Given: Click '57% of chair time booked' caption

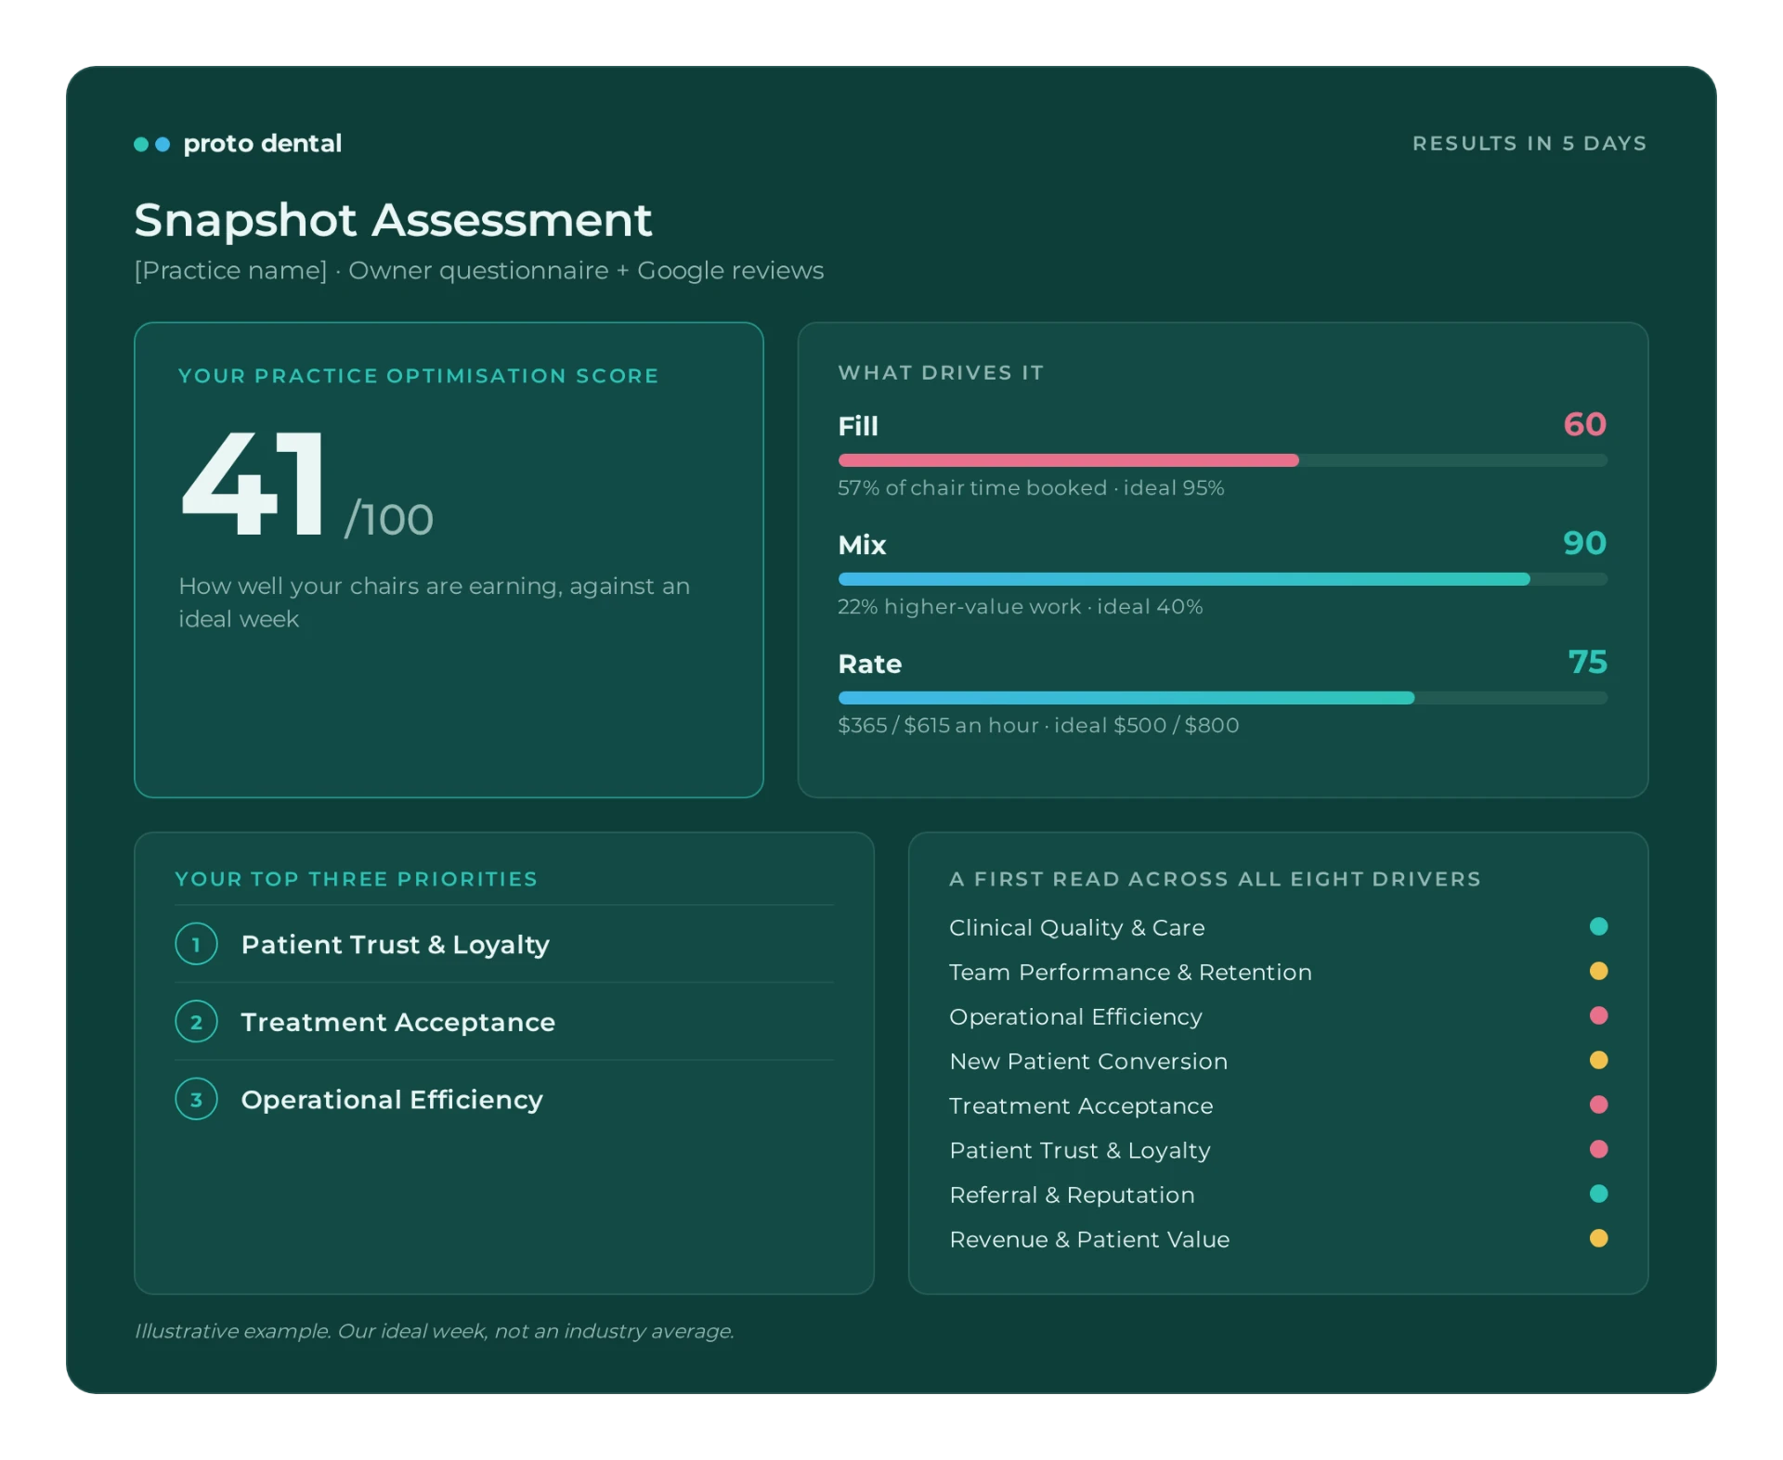Looking at the screenshot, I should pos(972,488).
